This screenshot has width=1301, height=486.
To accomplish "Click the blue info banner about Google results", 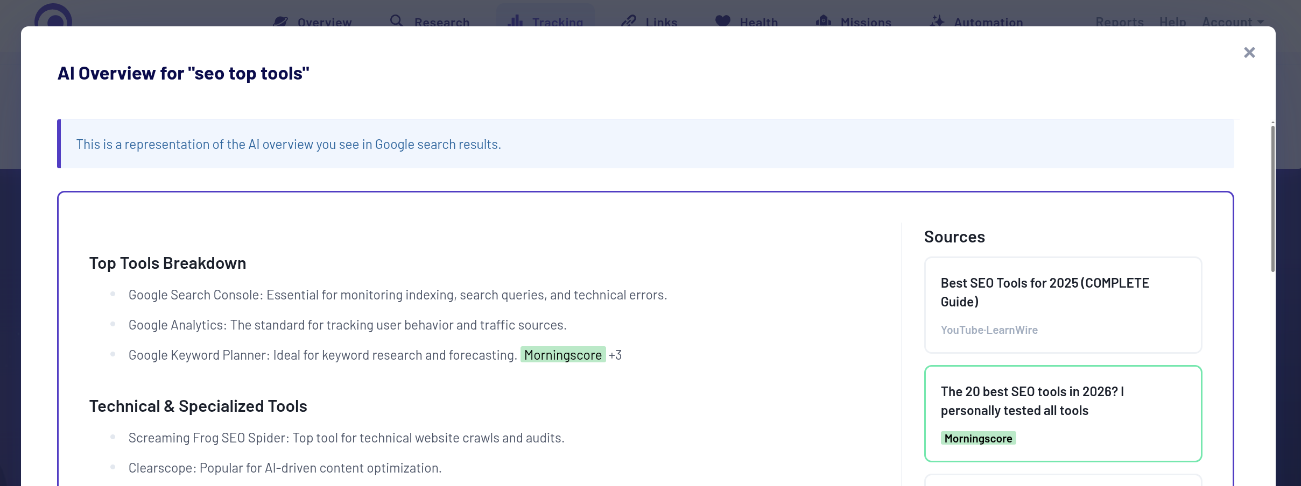I will click(645, 144).
